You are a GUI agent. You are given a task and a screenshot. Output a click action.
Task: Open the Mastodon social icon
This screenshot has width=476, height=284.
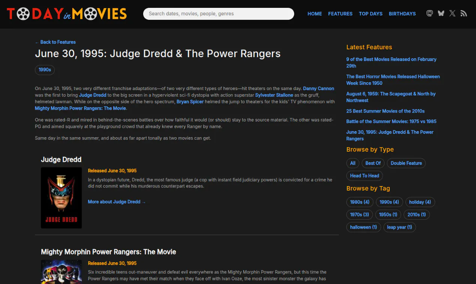point(430,13)
